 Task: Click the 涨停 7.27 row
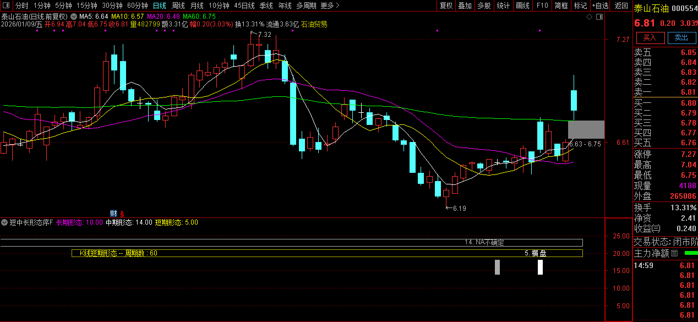click(x=665, y=154)
